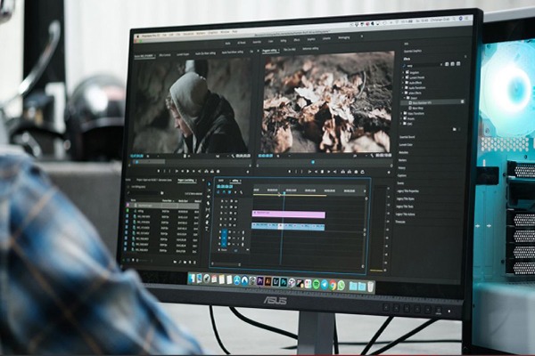Toggle Linked Selection in the timeline
This screenshot has height=356, width=535.
[x=229, y=192]
